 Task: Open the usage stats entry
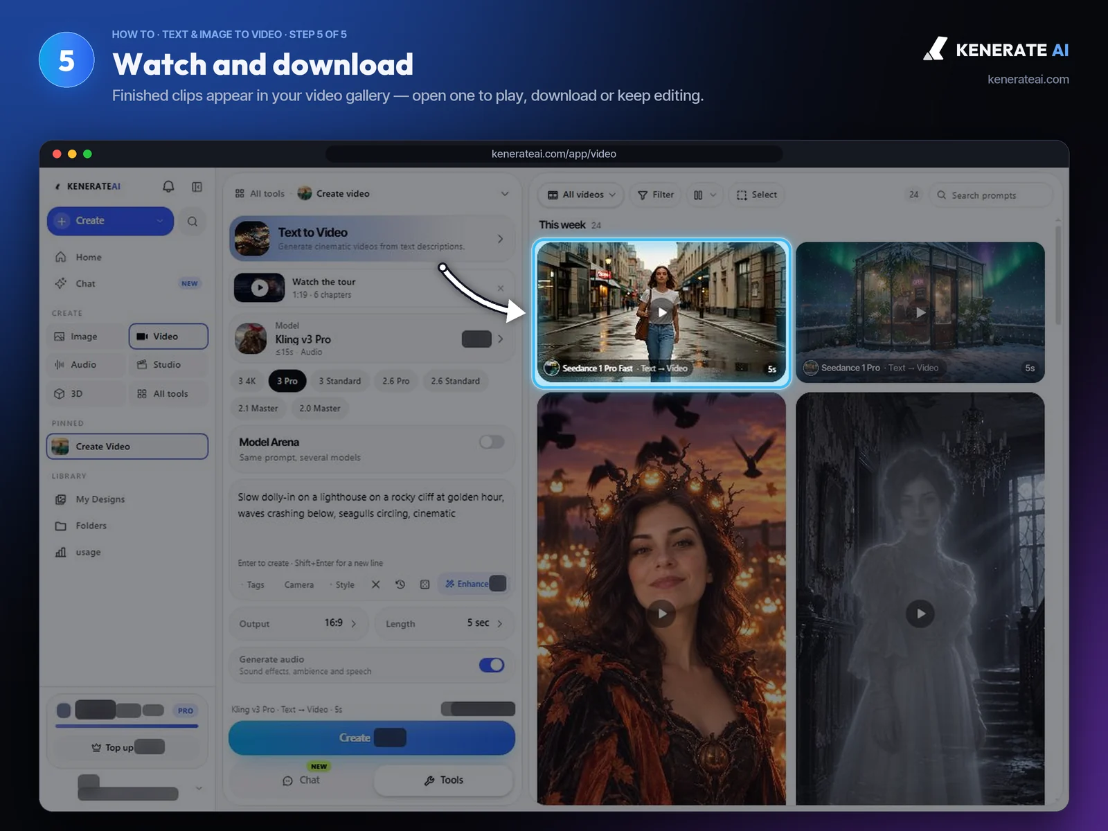128,552
